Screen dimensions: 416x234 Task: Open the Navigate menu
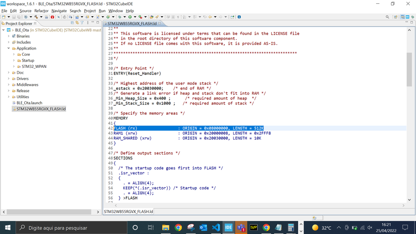tap(59, 11)
